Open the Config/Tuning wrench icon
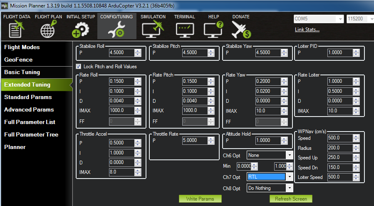The image size is (374, 206). coord(116,30)
